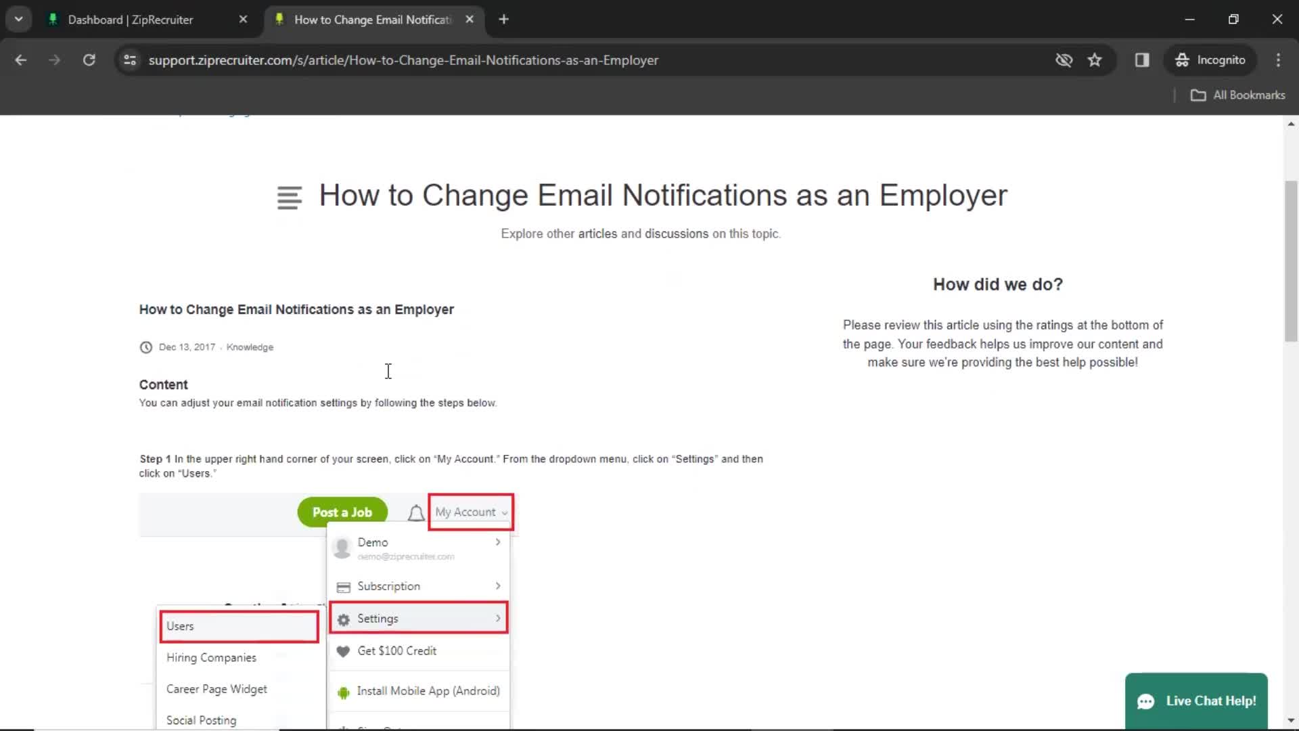The image size is (1299, 731).
Task: Open the 'articles' link under the title
Action: [597, 234]
